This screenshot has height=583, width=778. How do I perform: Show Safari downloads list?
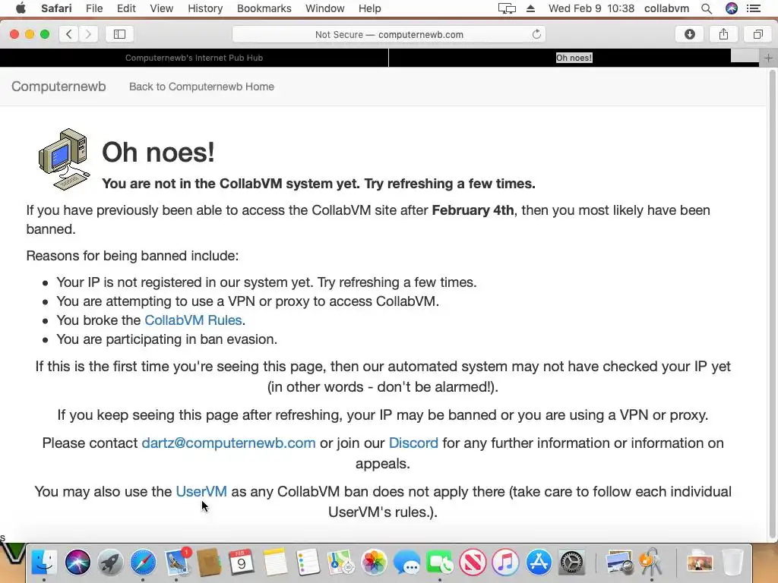coord(690,34)
